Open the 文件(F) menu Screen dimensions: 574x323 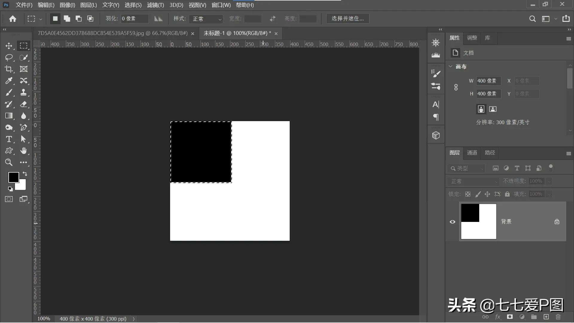24,5
